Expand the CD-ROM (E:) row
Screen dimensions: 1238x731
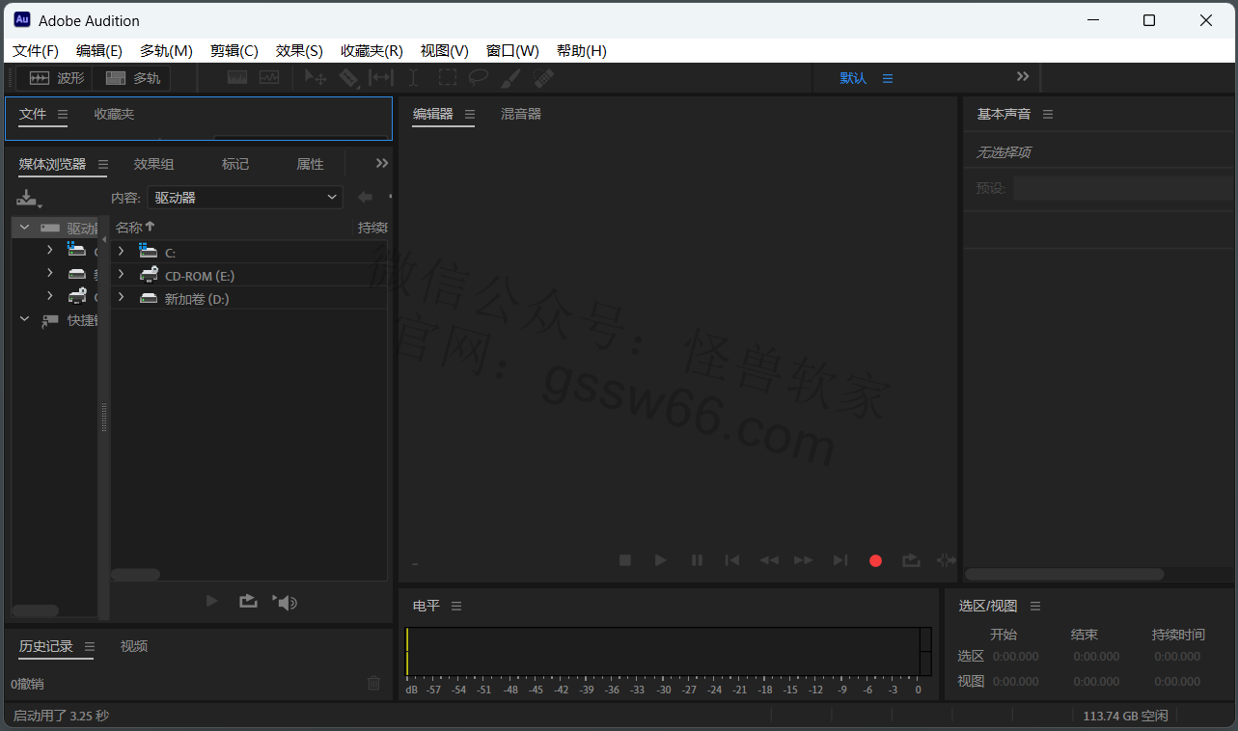(x=121, y=275)
